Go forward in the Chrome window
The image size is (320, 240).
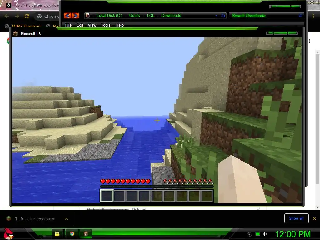point(17,16)
